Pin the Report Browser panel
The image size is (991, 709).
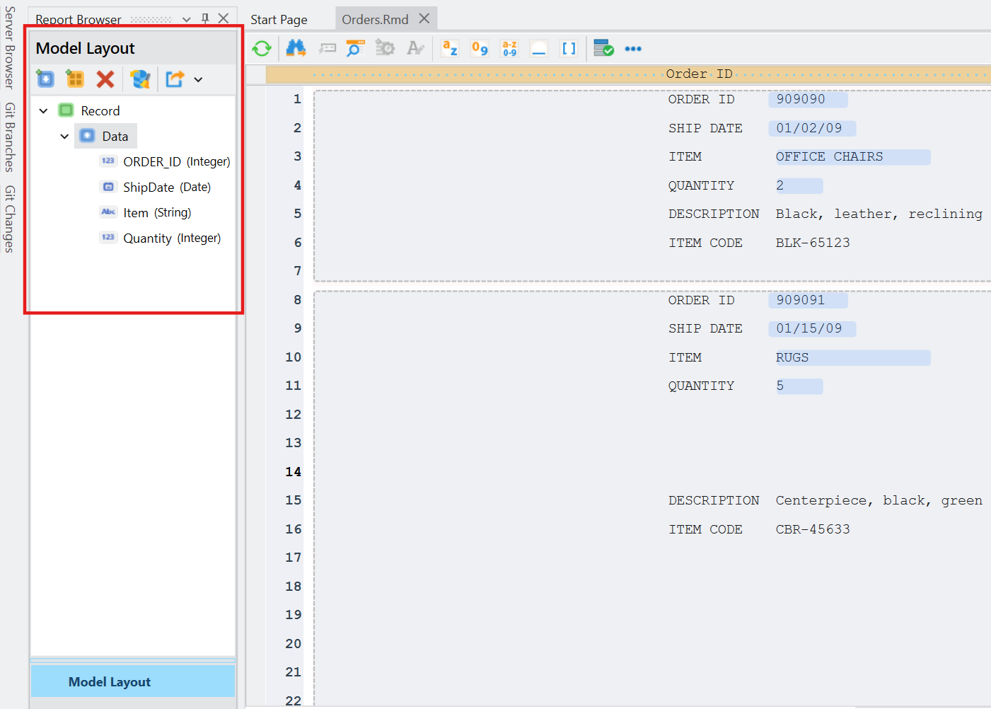coord(205,19)
